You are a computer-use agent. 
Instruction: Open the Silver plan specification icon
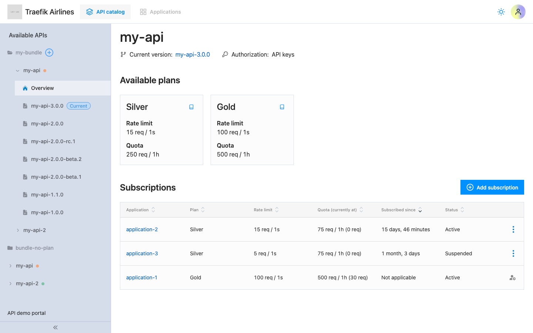pyautogui.click(x=191, y=107)
